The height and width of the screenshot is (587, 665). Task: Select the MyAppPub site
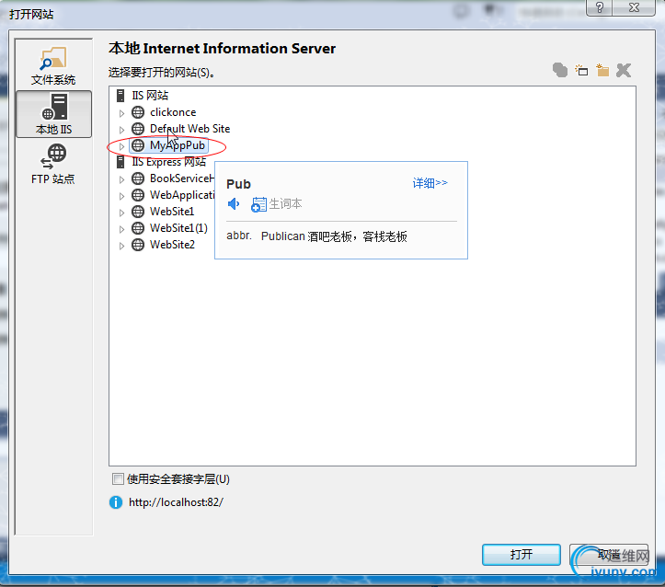click(178, 145)
